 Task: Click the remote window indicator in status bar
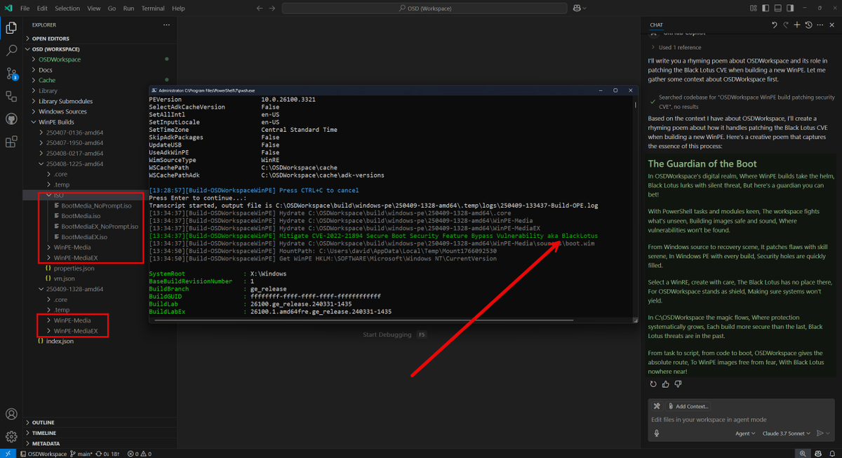pyautogui.click(x=6, y=454)
